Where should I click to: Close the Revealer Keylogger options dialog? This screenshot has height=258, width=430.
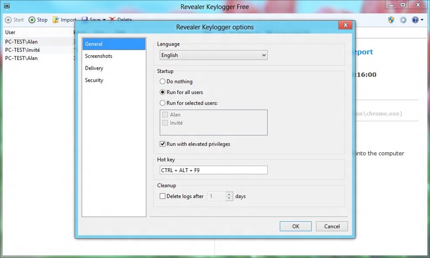point(345,25)
